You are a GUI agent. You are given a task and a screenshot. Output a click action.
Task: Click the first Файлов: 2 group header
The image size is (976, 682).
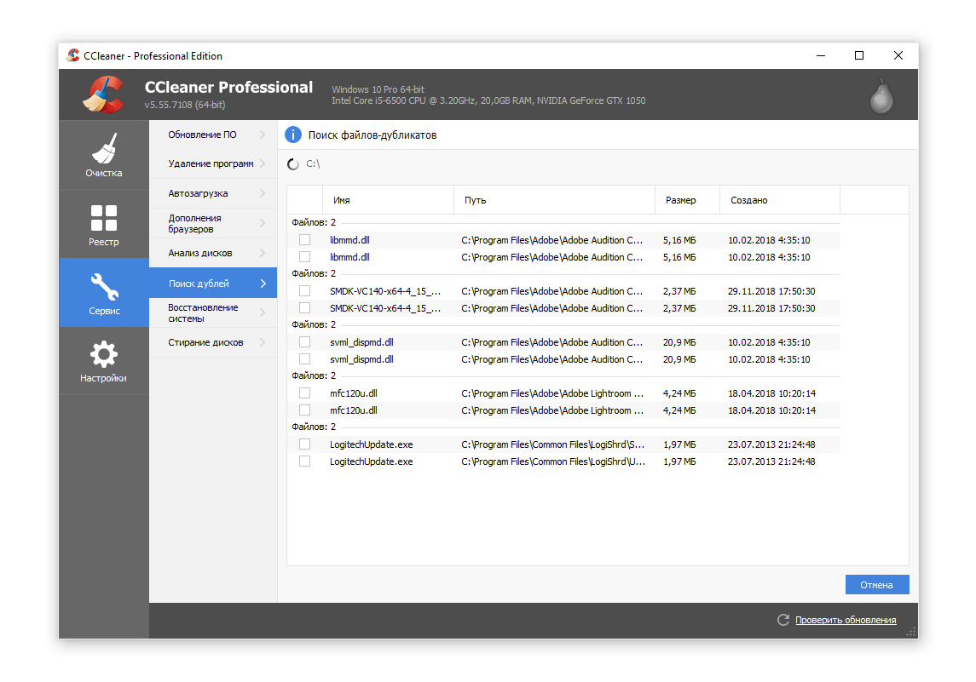(314, 222)
